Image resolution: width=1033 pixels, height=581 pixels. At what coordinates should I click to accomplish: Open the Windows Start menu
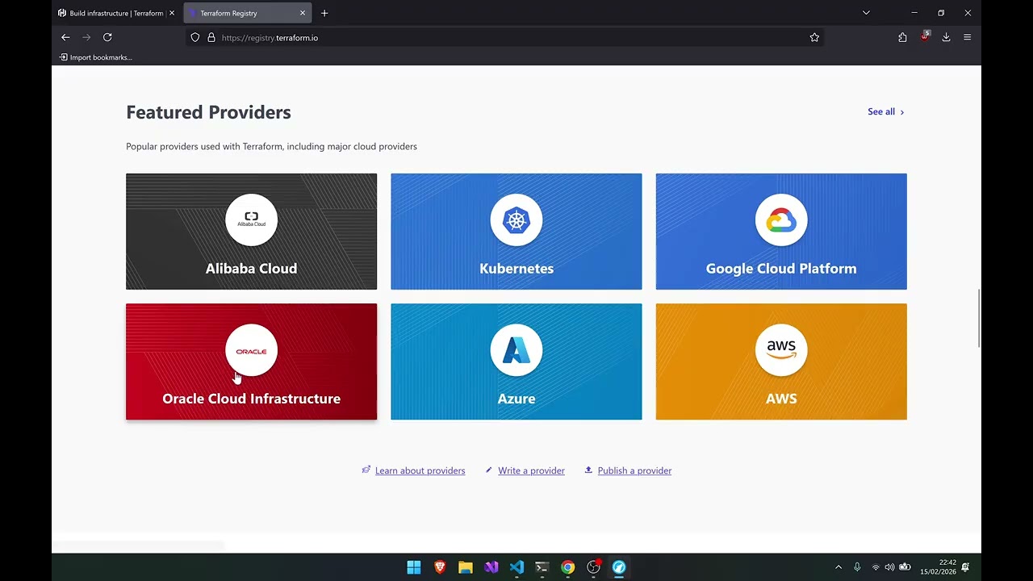tap(414, 567)
